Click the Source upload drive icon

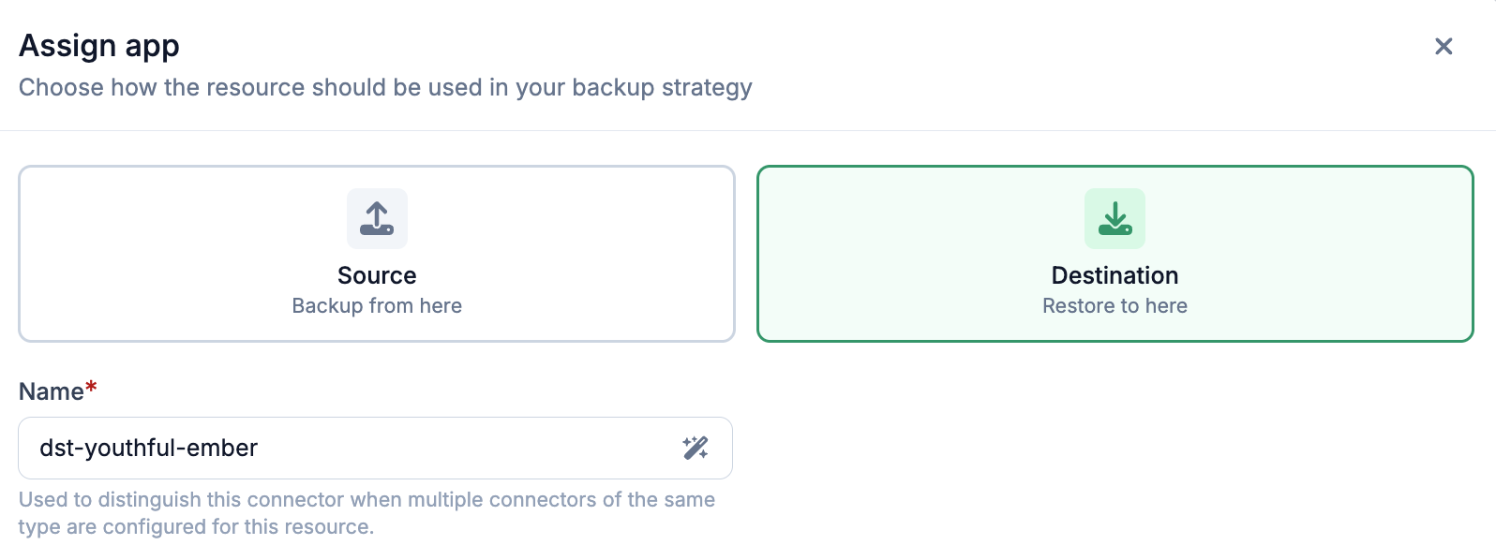(x=377, y=218)
